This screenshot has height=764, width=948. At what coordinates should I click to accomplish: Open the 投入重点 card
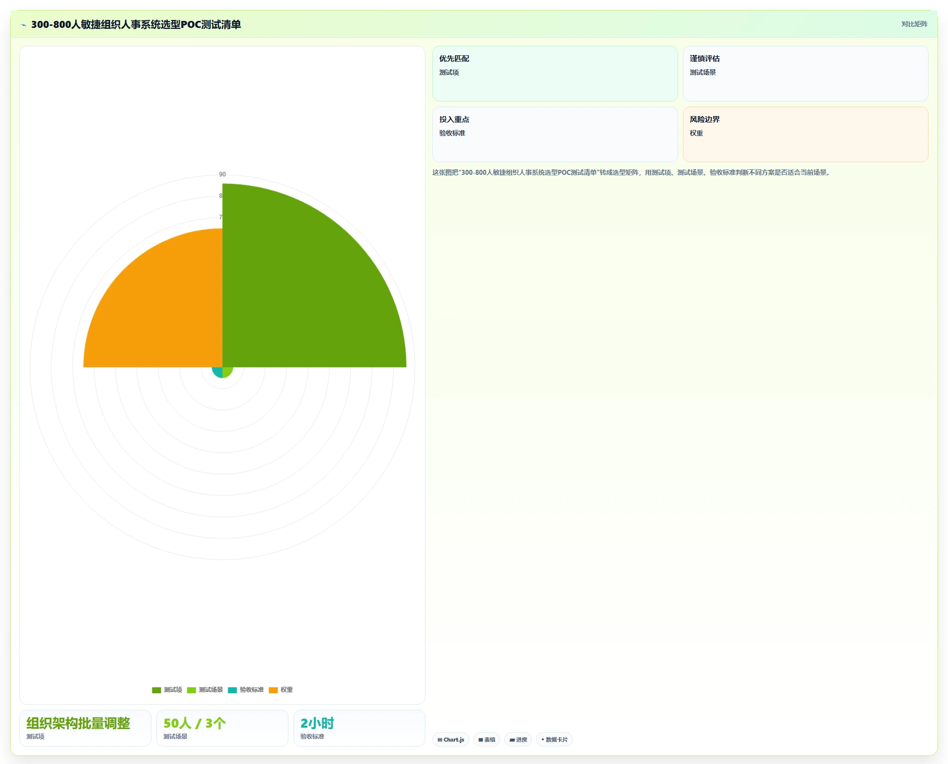(x=555, y=134)
